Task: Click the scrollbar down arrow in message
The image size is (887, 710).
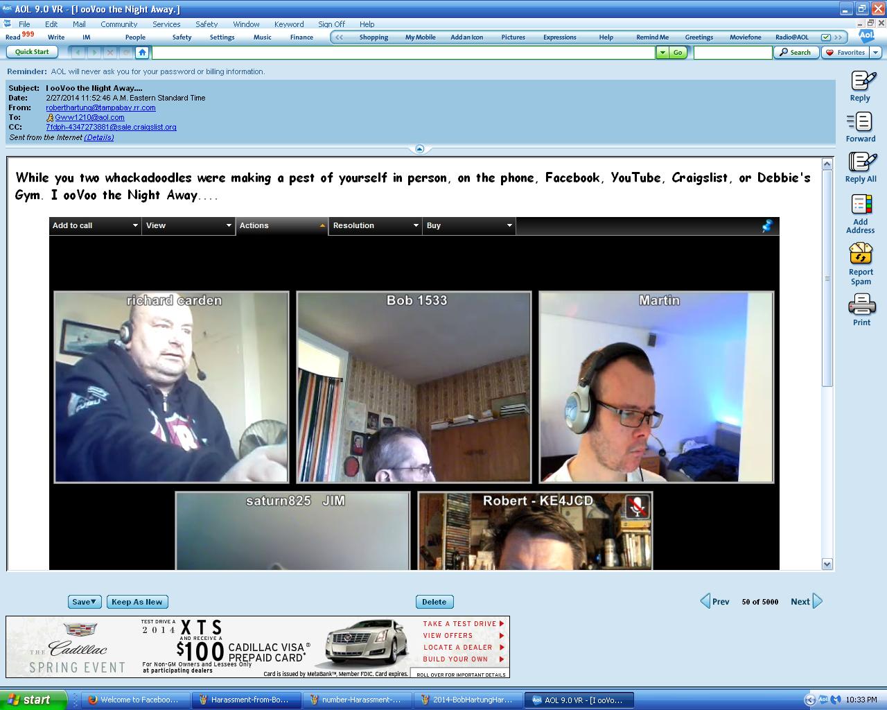Action: coord(827,564)
